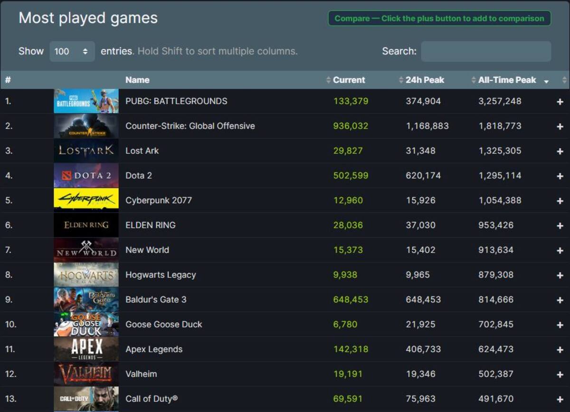
Task: Open the Call of Duty thumbnail
Action: tap(86, 399)
